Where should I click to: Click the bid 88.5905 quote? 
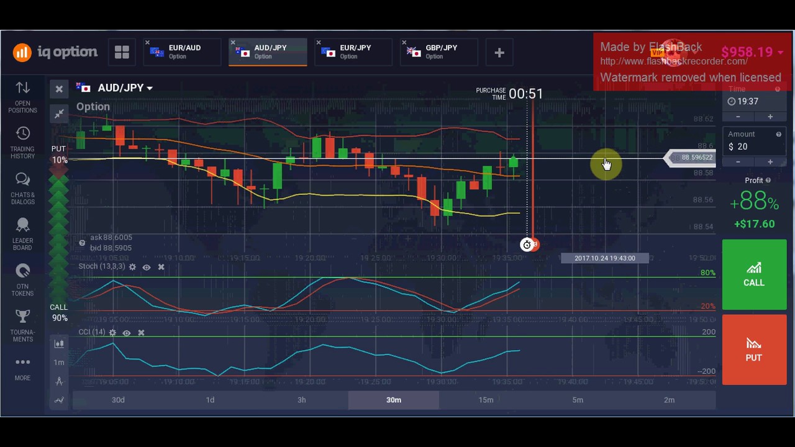[x=111, y=248]
